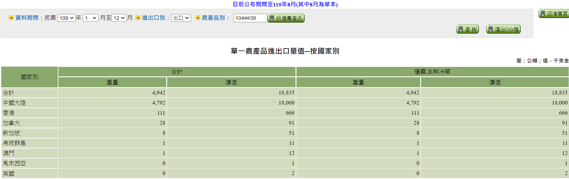The height and width of the screenshot is (179, 569).
Task: Click the 馬來西亞 row label
Action: click(14, 163)
